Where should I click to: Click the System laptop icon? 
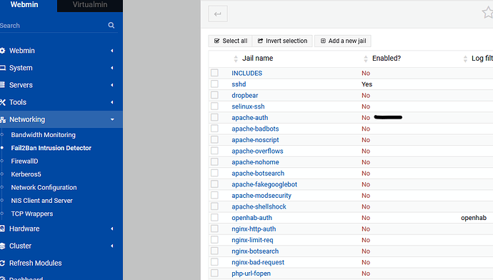pyautogui.click(x=3, y=68)
